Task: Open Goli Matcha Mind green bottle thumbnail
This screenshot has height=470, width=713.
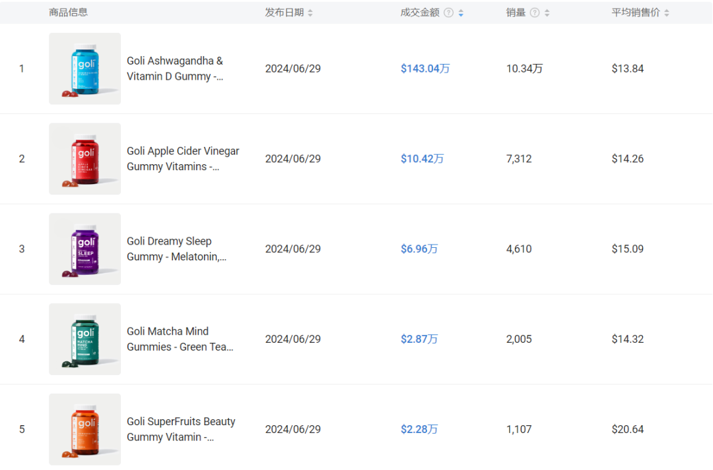Action: (x=85, y=339)
